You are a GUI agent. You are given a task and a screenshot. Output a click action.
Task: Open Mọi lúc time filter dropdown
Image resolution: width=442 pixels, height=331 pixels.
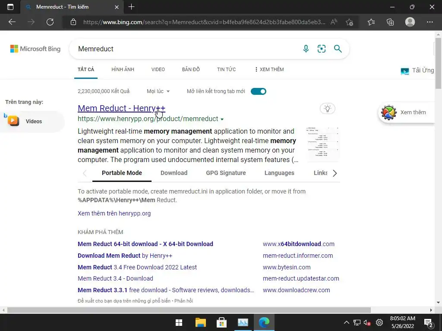(x=158, y=91)
